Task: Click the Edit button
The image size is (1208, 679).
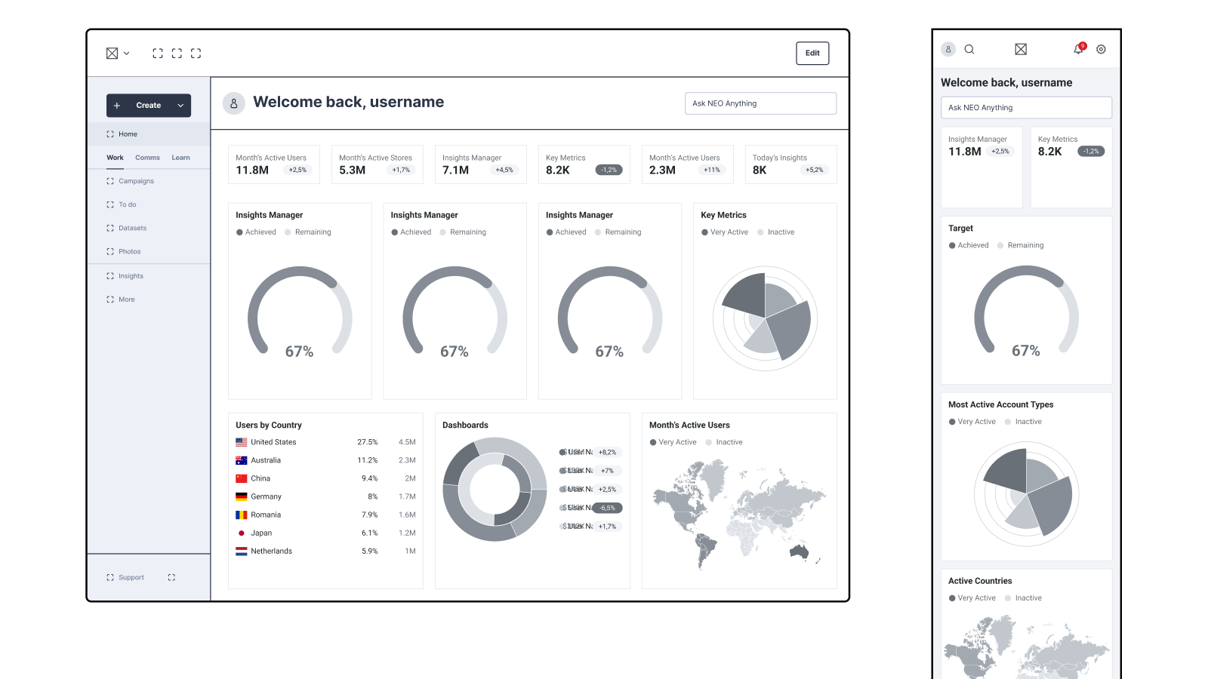Action: point(812,53)
